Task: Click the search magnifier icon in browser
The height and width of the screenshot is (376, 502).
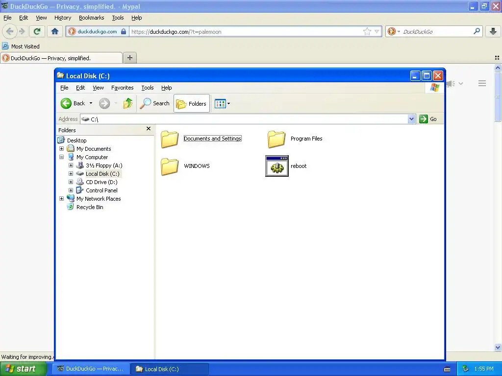Action: point(477,31)
